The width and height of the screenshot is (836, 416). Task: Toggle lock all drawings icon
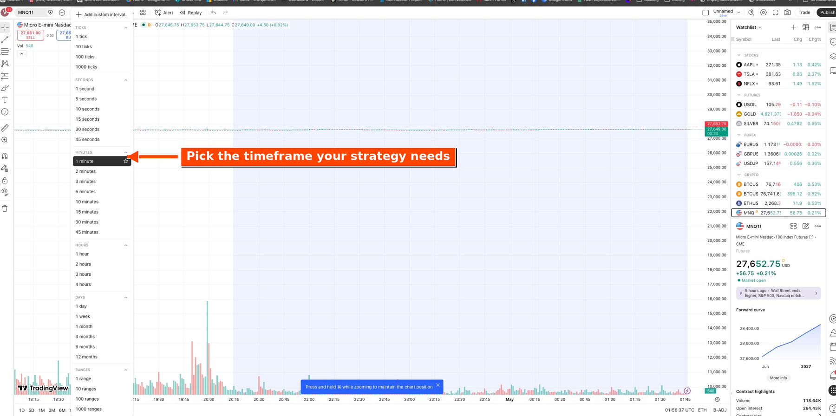[5, 180]
